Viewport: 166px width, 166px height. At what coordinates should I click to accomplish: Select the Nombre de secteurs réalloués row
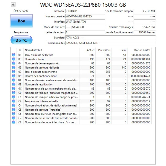point(81,68)
